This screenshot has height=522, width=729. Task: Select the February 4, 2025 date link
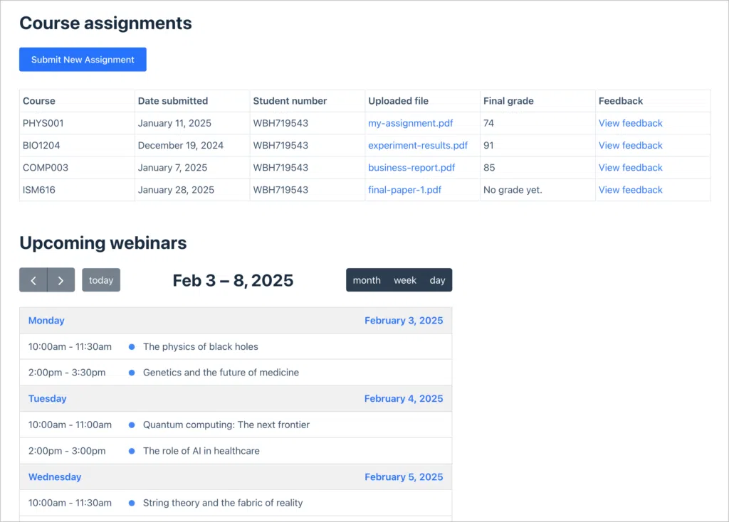(x=403, y=399)
